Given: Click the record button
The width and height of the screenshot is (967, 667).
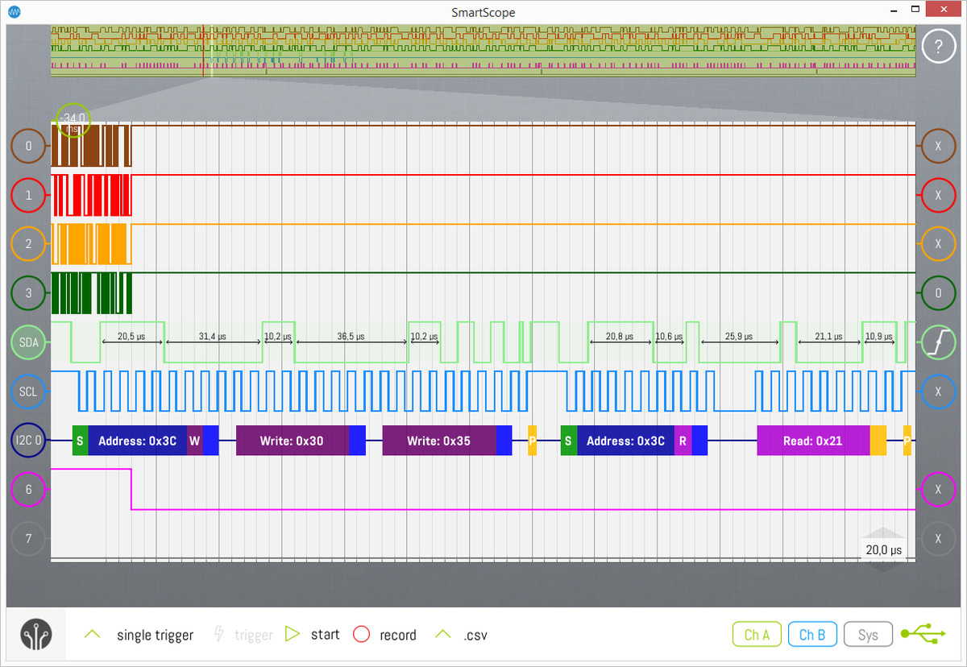Looking at the screenshot, I should [x=362, y=635].
